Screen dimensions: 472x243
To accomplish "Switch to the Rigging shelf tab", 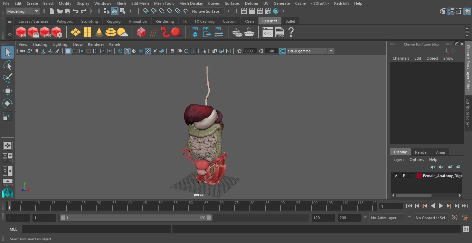I will click(x=113, y=21).
